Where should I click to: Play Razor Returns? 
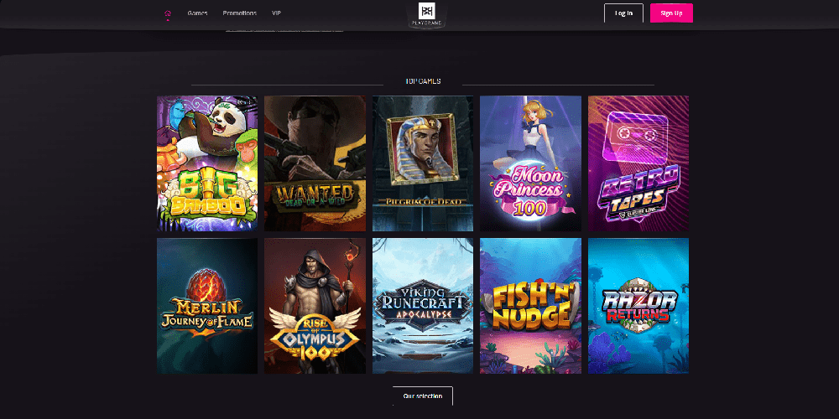638,306
